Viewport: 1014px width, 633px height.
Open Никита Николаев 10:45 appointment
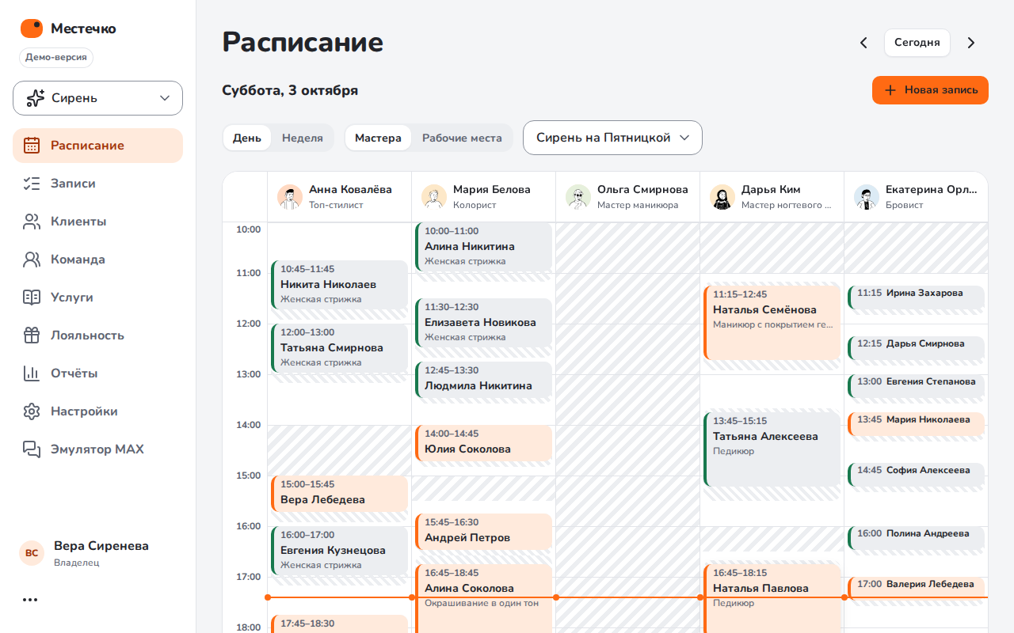tap(339, 285)
